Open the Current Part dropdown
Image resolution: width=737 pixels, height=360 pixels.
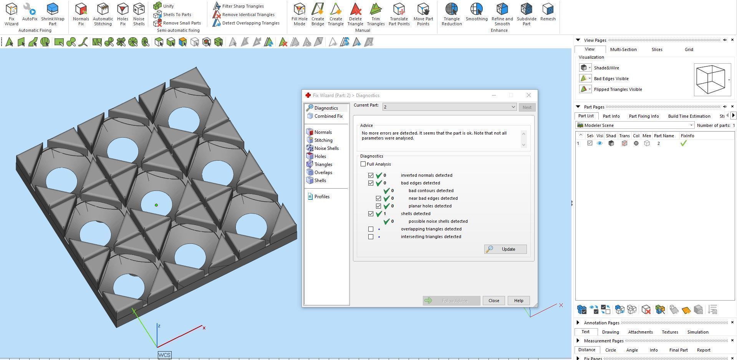[449, 107]
